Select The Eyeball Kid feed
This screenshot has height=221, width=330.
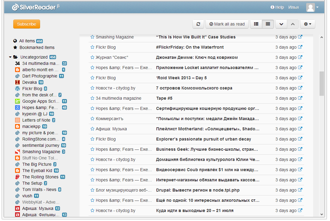[x=37, y=171]
